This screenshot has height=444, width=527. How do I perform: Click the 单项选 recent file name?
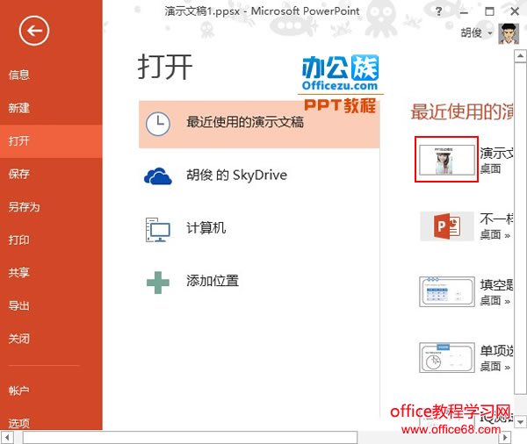coord(496,351)
